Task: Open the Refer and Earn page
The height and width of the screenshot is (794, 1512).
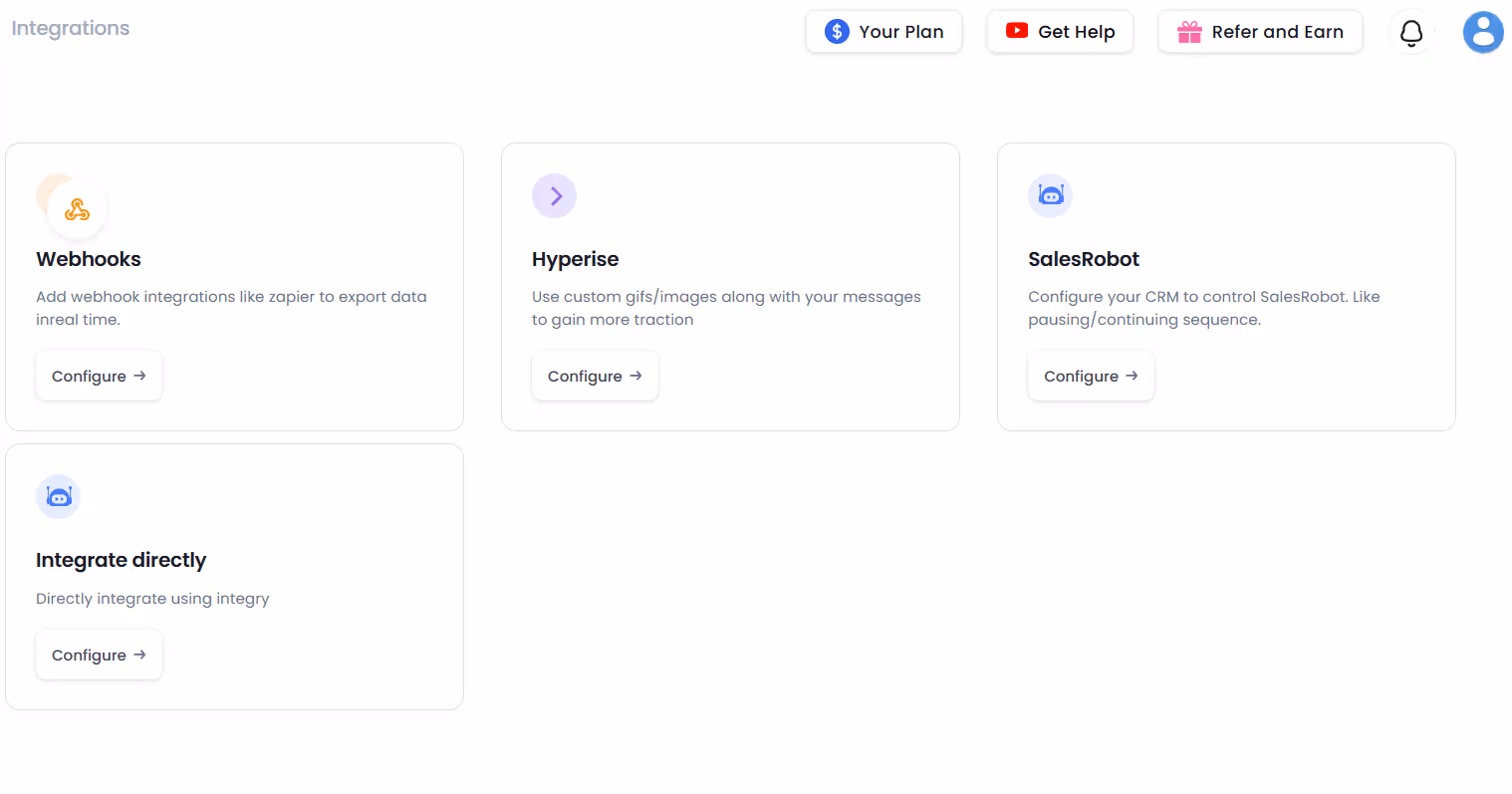Action: tap(1260, 31)
